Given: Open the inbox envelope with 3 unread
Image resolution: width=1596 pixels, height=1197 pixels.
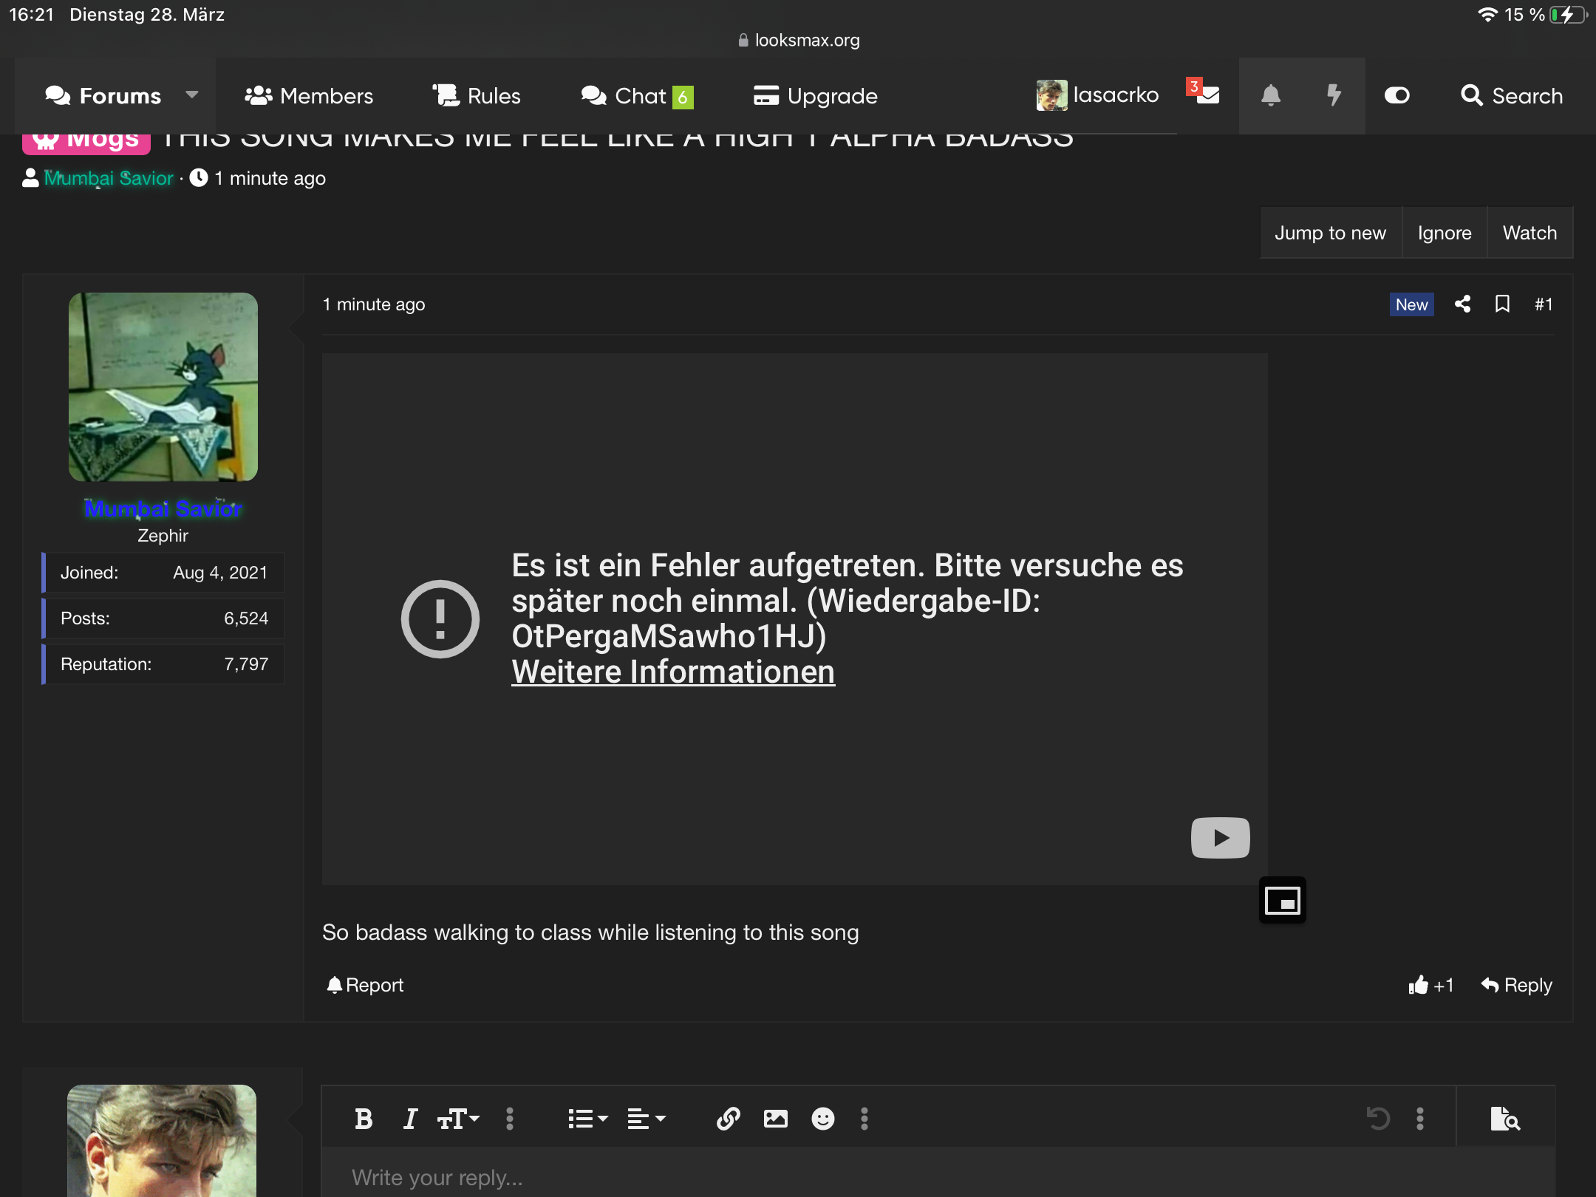Looking at the screenshot, I should (1204, 92).
